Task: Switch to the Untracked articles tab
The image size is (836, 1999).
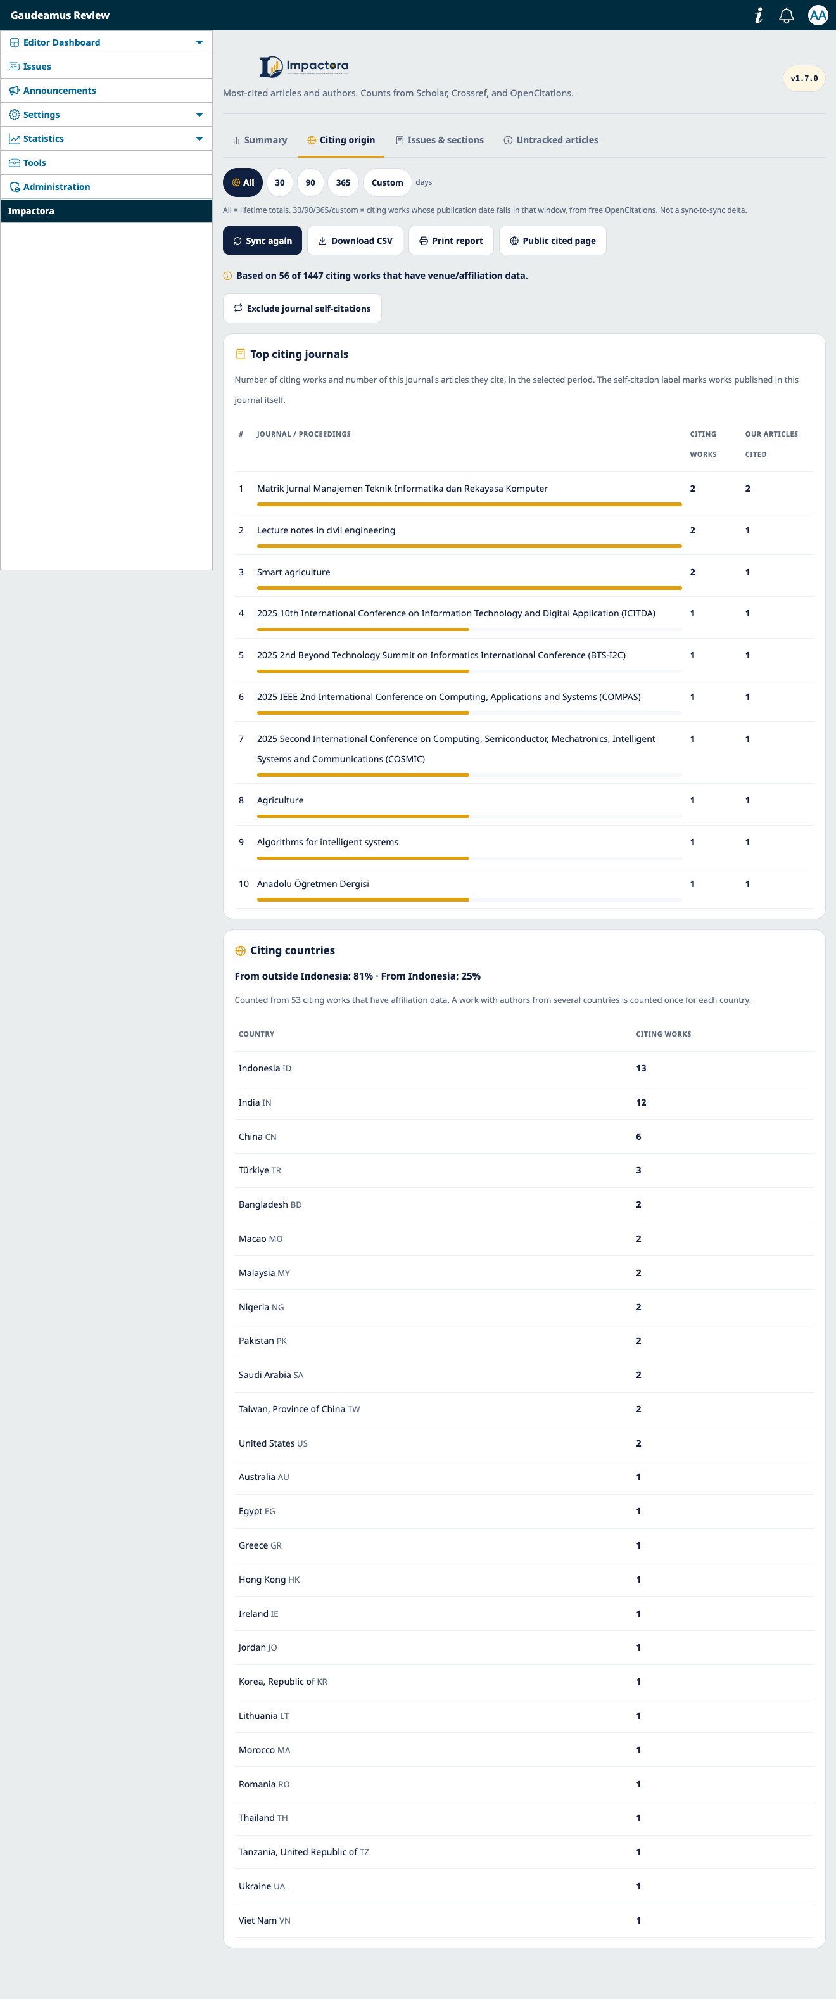Action: tap(550, 141)
